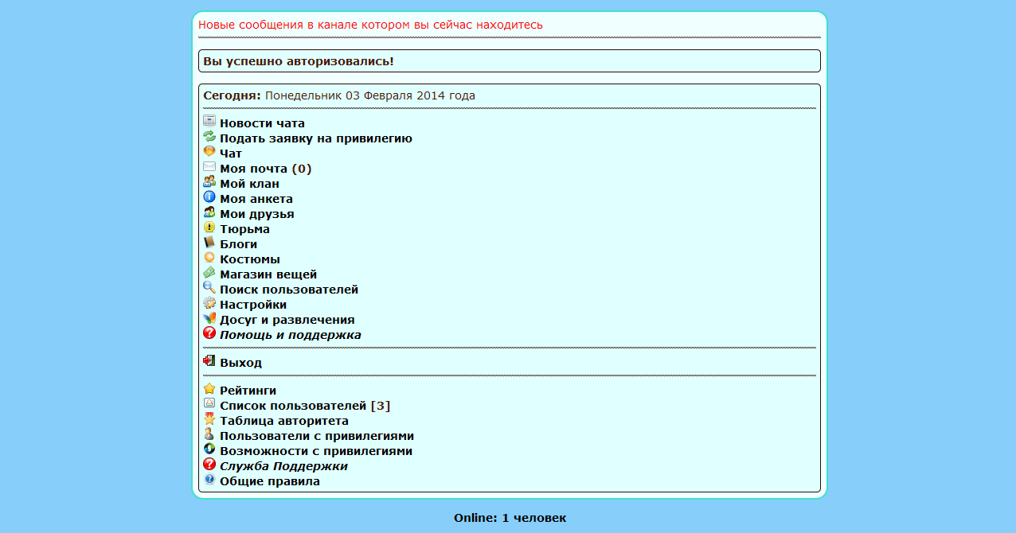Viewport: 1016px width, 533px height.
Task: Click the yellow warning icon beside Тюрьма
Action: click(209, 227)
